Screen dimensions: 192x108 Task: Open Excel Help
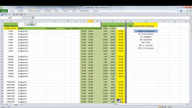coord(181,11)
